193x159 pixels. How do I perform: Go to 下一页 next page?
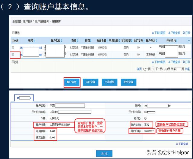[159, 69]
